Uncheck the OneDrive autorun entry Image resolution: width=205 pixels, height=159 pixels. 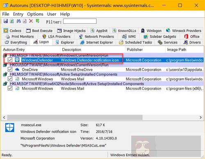pos(10,69)
